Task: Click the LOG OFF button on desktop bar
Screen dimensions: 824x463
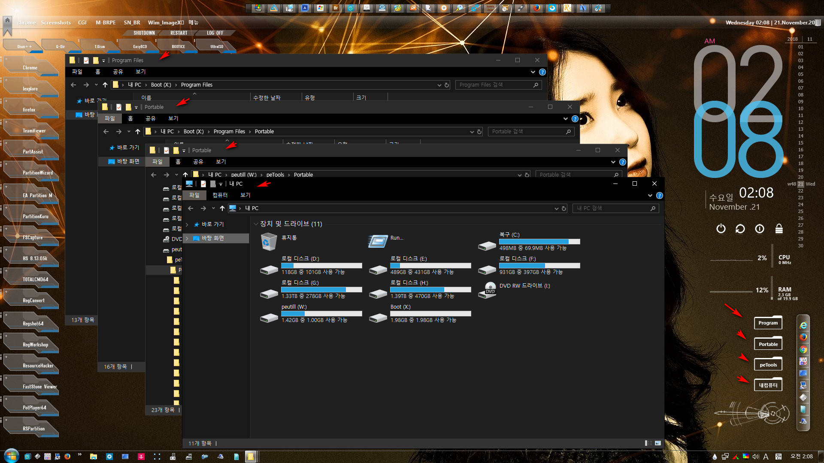Action: click(x=215, y=33)
